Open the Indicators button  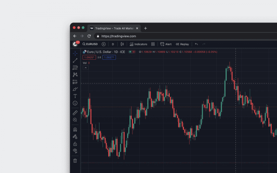click(x=138, y=44)
